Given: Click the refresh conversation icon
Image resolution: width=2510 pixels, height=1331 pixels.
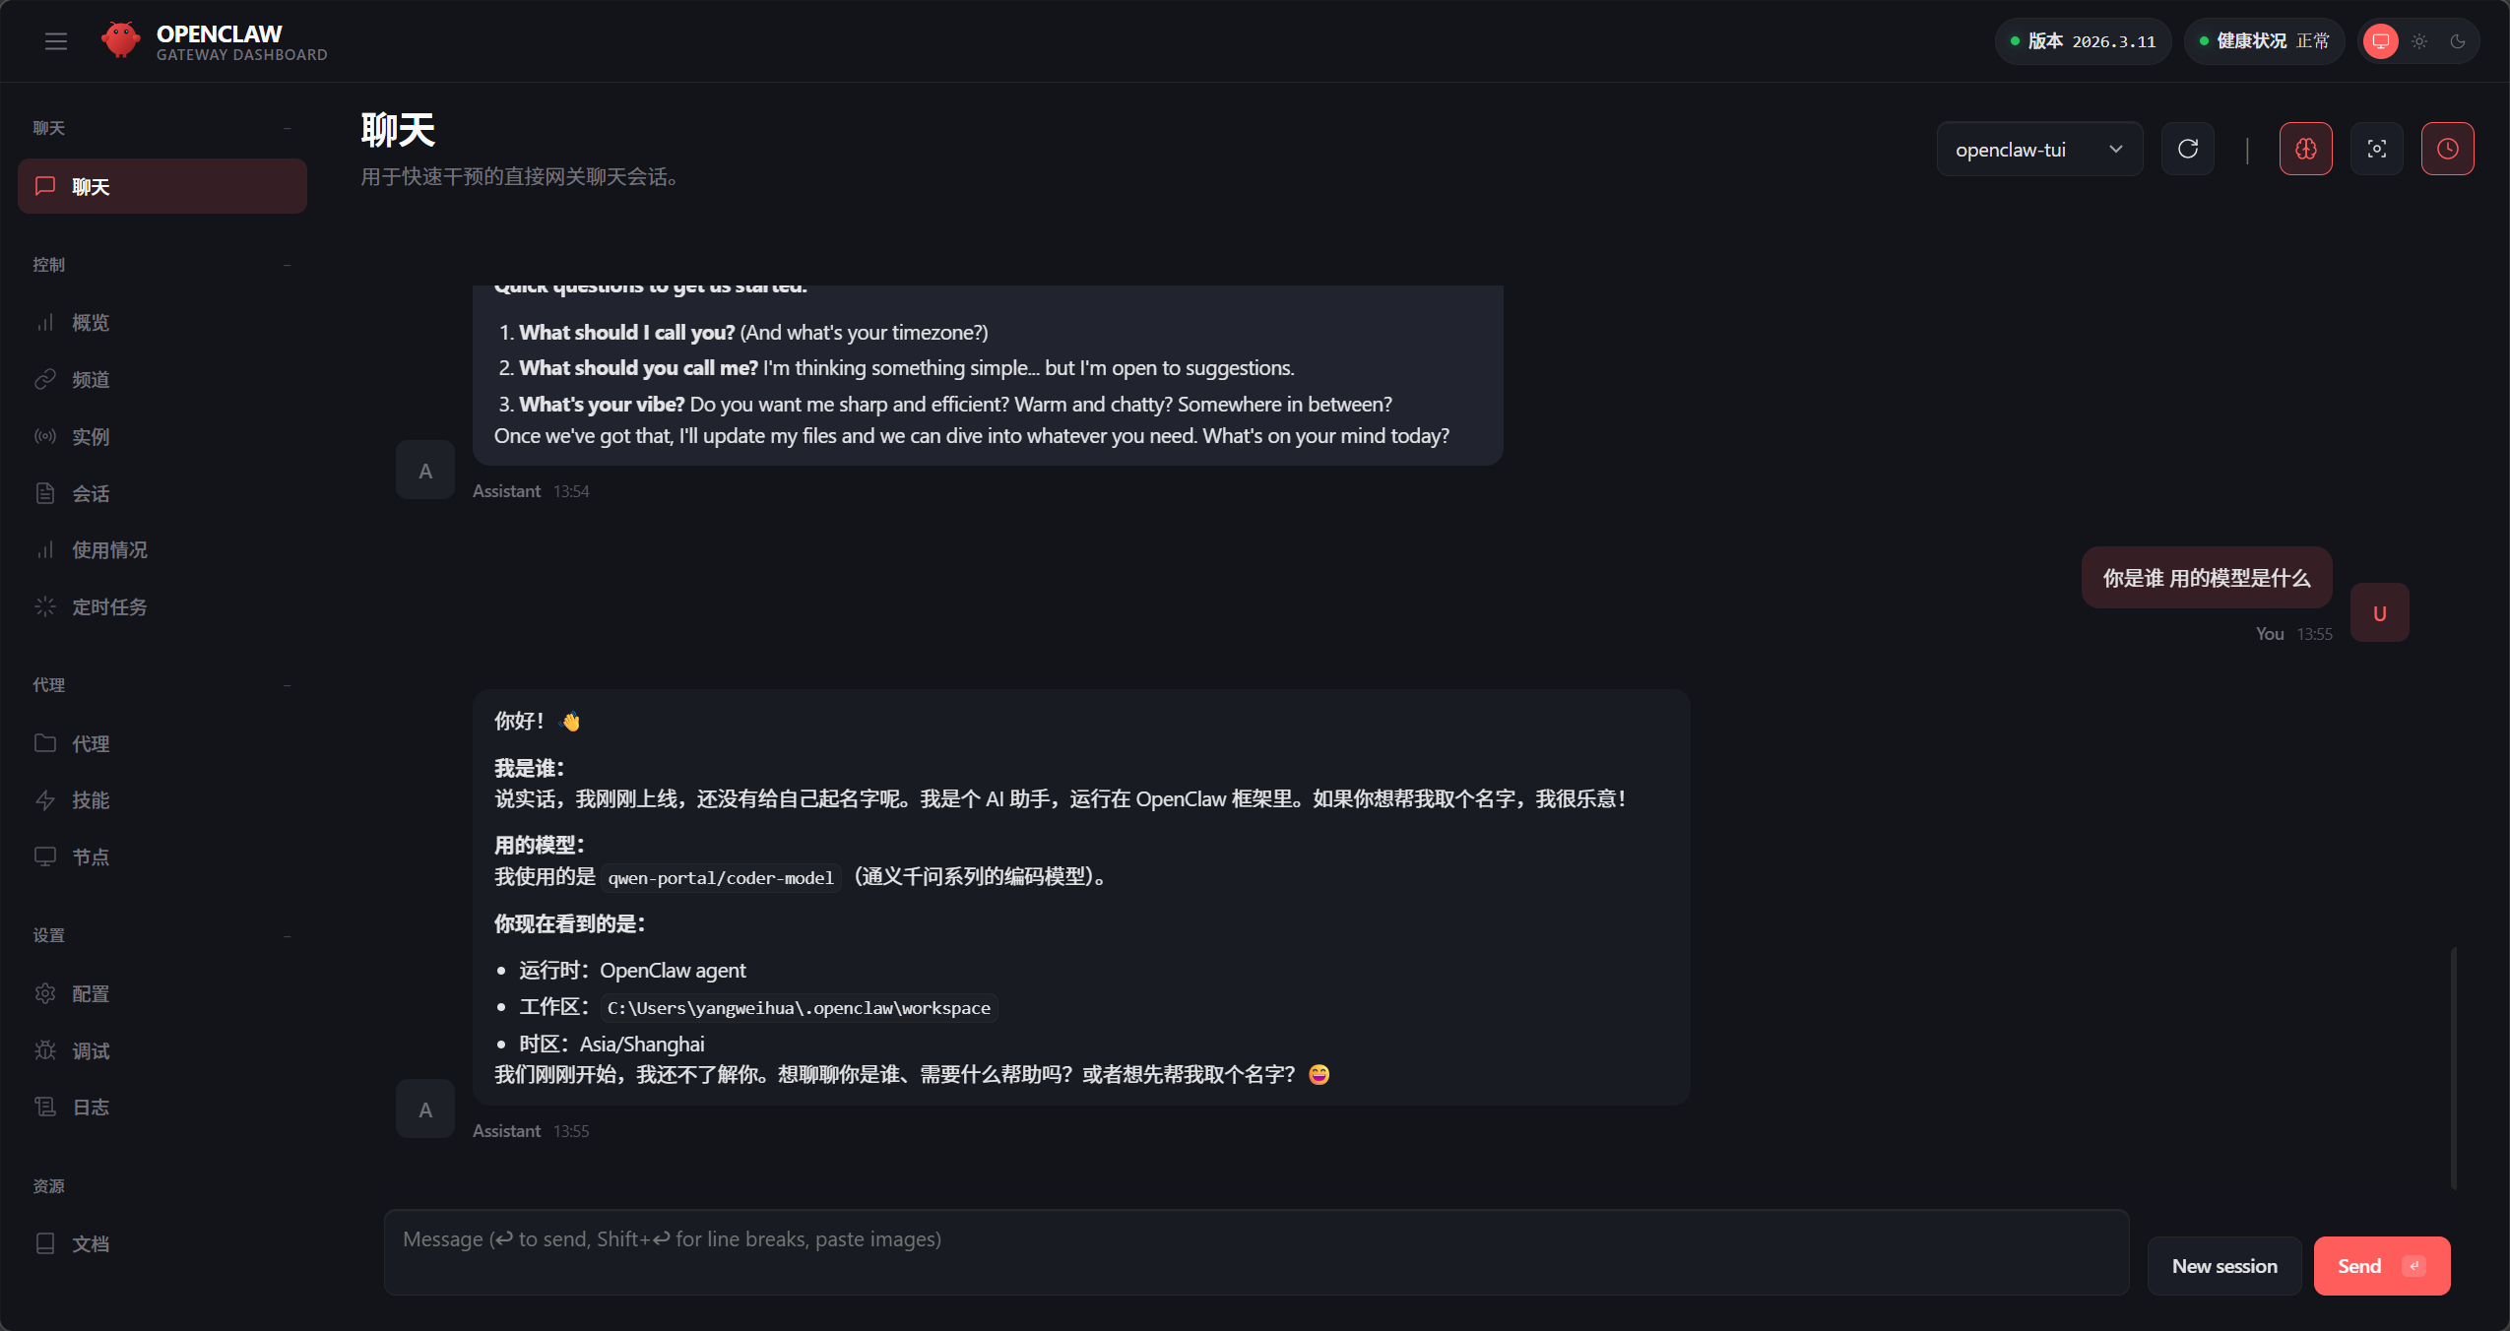Looking at the screenshot, I should point(2187,149).
